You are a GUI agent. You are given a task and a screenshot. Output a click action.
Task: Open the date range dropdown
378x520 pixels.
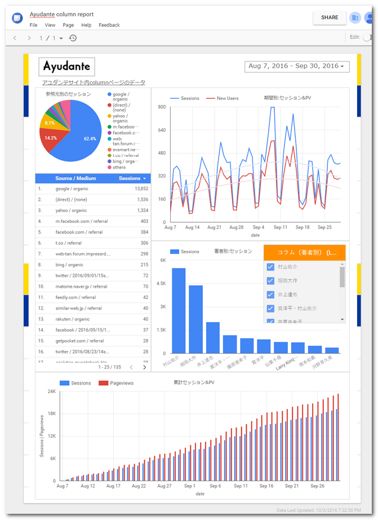(x=297, y=66)
